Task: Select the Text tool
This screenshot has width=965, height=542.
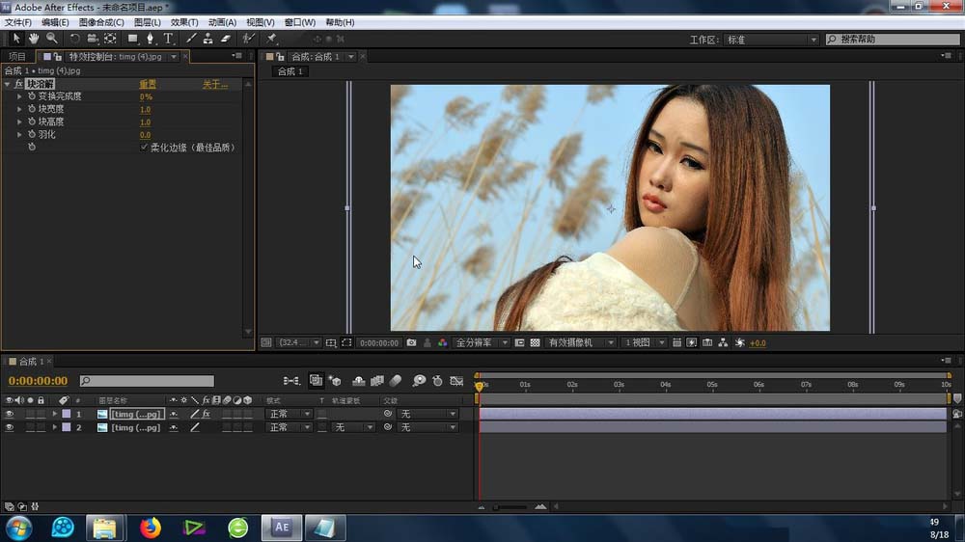Action: [168, 39]
